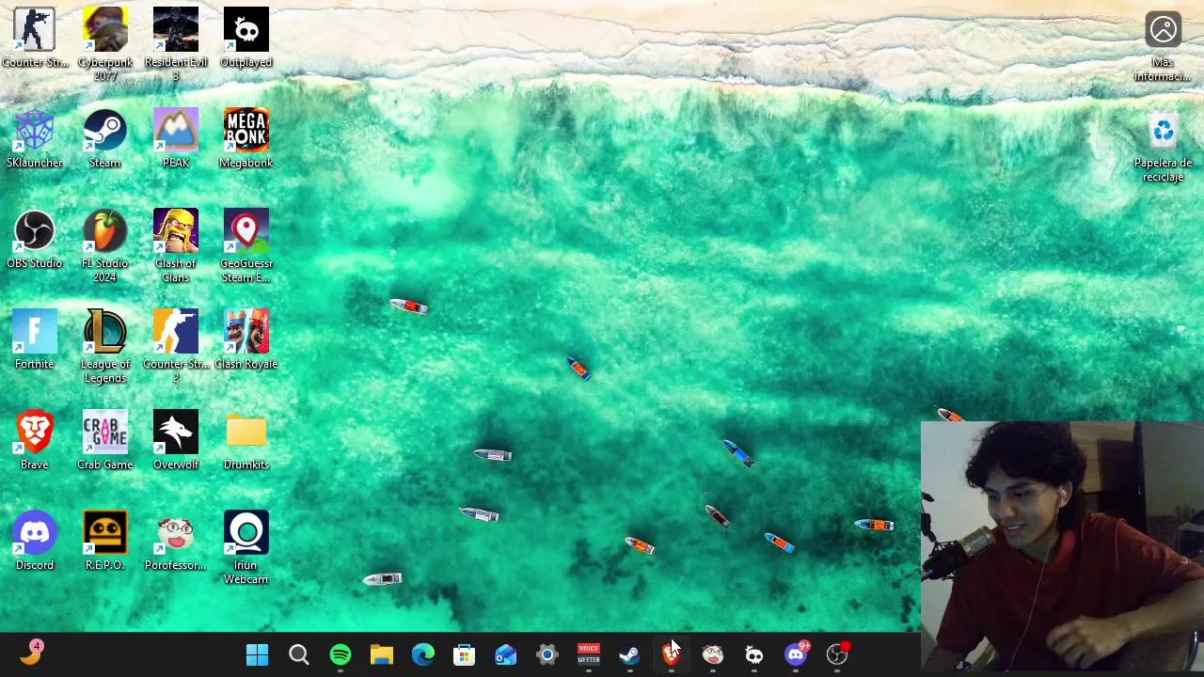Switch to Steam in the taskbar
This screenshot has height=677, width=1204.
tap(630, 654)
